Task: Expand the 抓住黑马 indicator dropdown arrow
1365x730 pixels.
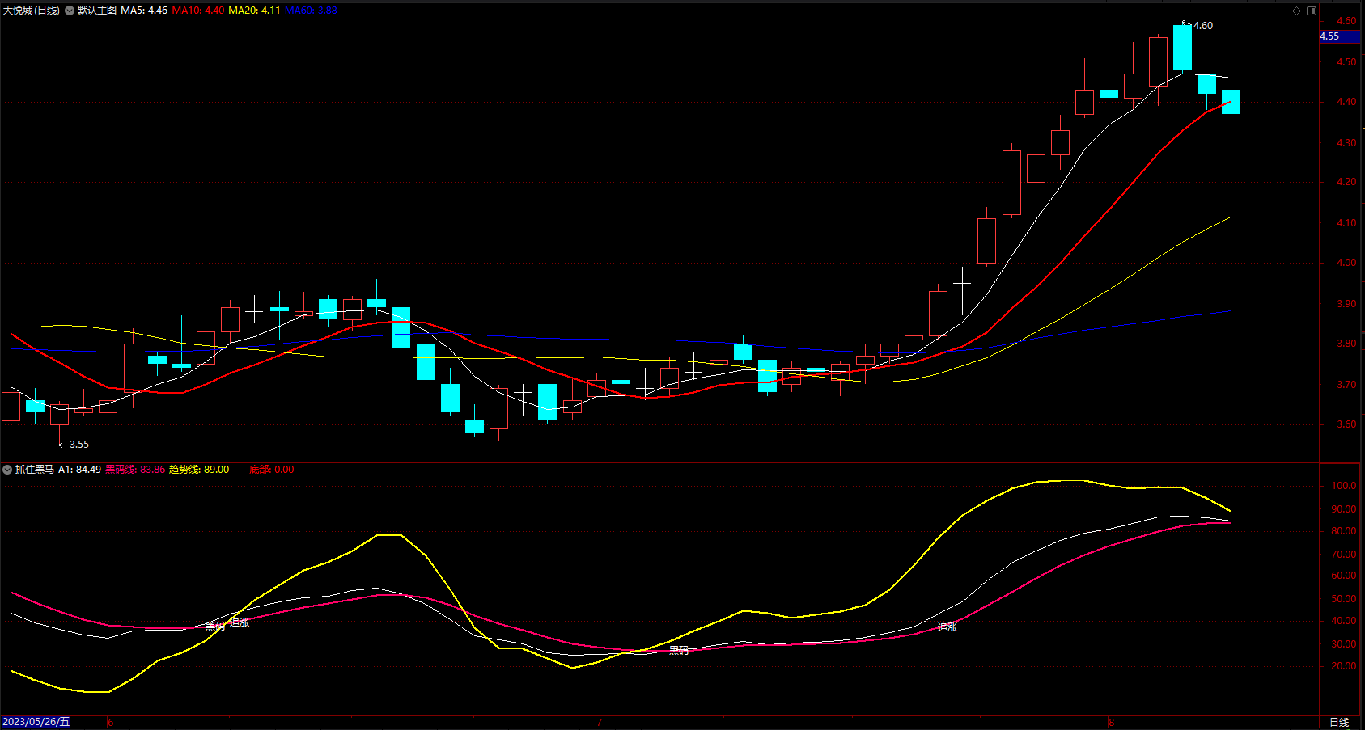Action: tap(7, 470)
